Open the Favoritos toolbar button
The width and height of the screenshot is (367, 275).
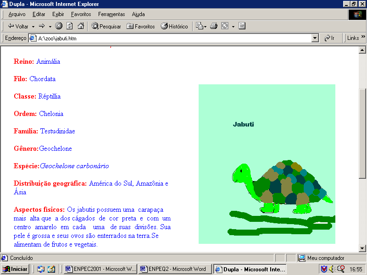141,26
